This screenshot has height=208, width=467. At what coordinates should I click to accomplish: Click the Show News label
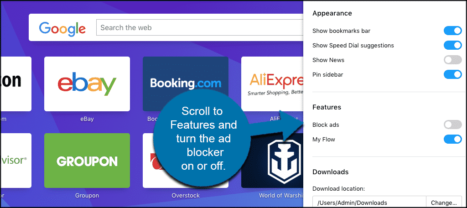(328, 60)
